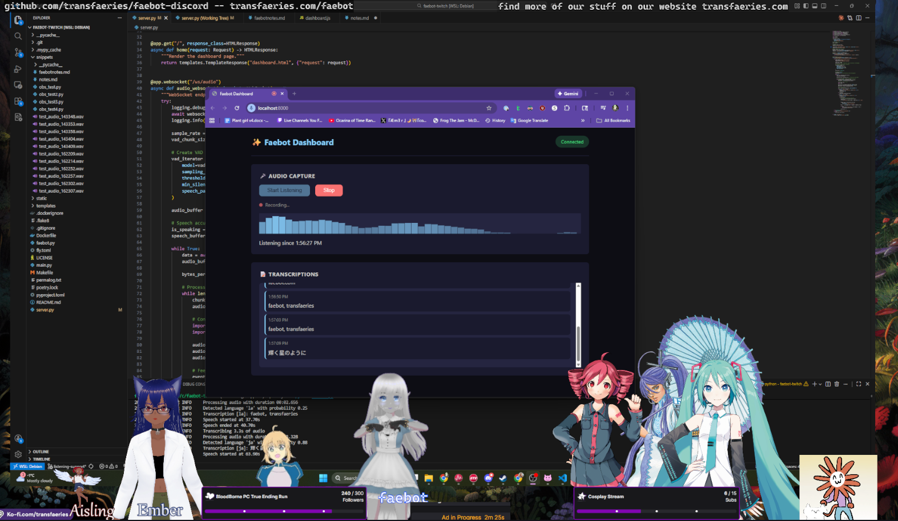Click the Stop button in Audio Capture
The height and width of the screenshot is (521, 898).
pyautogui.click(x=329, y=190)
